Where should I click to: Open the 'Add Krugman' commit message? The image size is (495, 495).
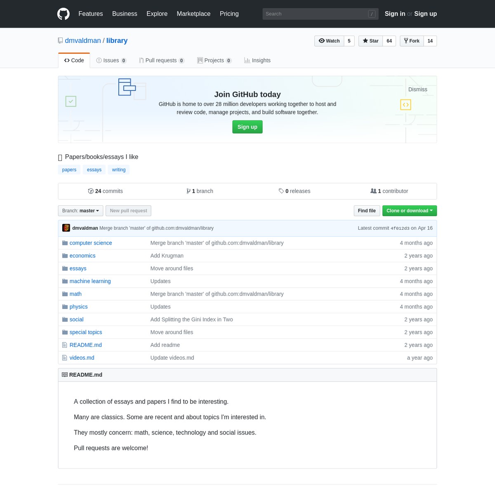pyautogui.click(x=167, y=256)
